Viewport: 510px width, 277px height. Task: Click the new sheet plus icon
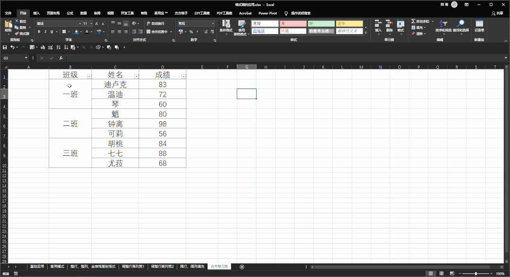242,267
